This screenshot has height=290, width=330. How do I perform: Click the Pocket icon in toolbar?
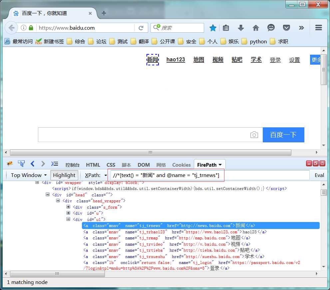coord(286,28)
